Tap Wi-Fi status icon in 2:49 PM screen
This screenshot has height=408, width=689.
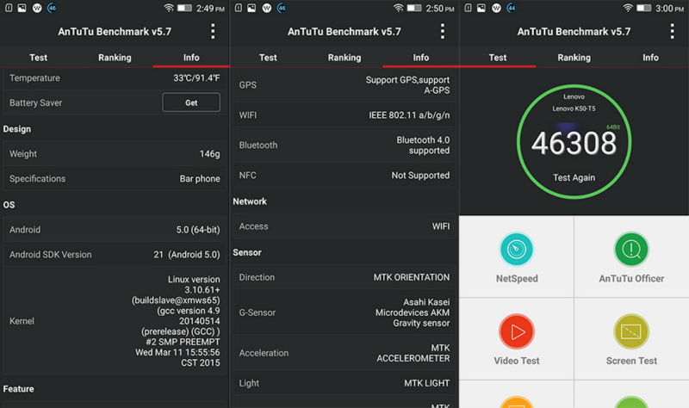(169, 8)
